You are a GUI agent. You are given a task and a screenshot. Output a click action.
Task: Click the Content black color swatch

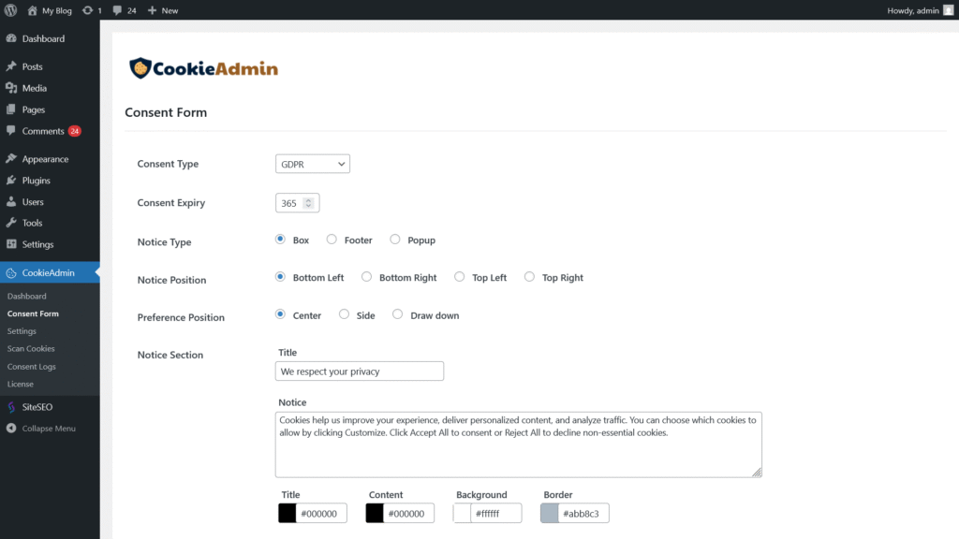(375, 514)
